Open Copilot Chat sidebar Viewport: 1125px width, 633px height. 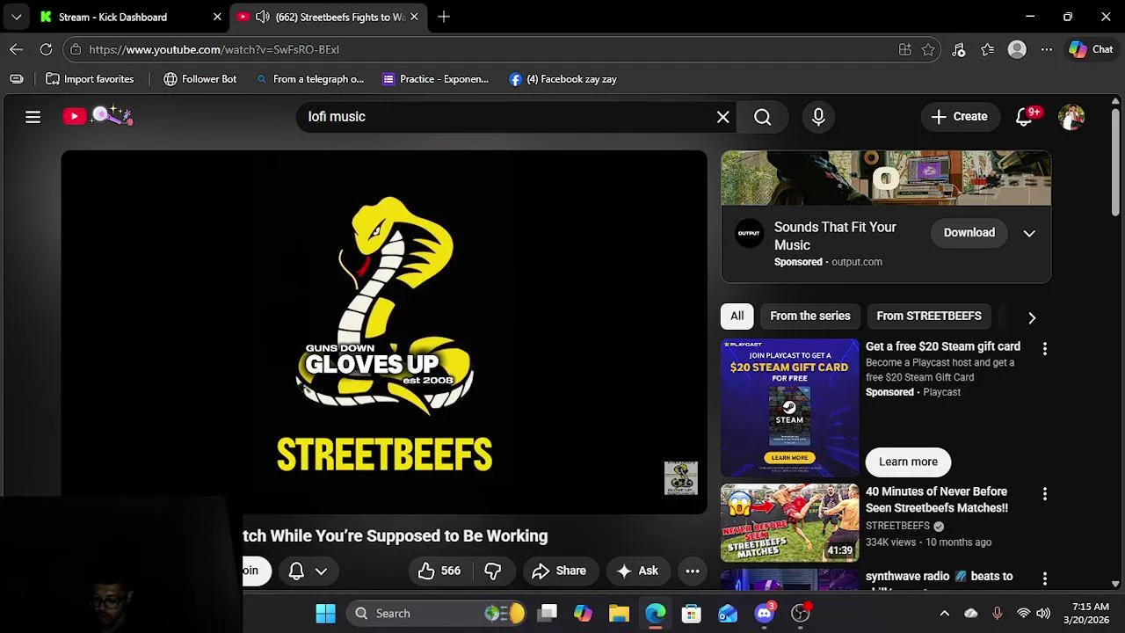(x=1091, y=49)
